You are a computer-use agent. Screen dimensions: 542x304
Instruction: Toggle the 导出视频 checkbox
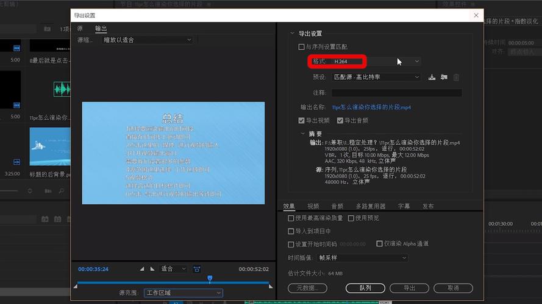[x=301, y=120]
